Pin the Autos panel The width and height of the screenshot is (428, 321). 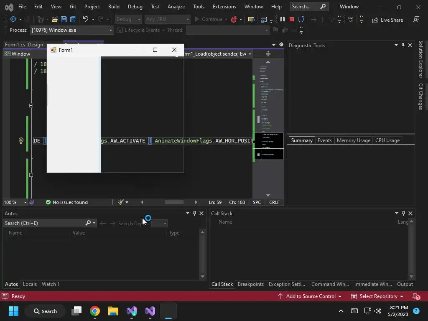click(x=194, y=213)
